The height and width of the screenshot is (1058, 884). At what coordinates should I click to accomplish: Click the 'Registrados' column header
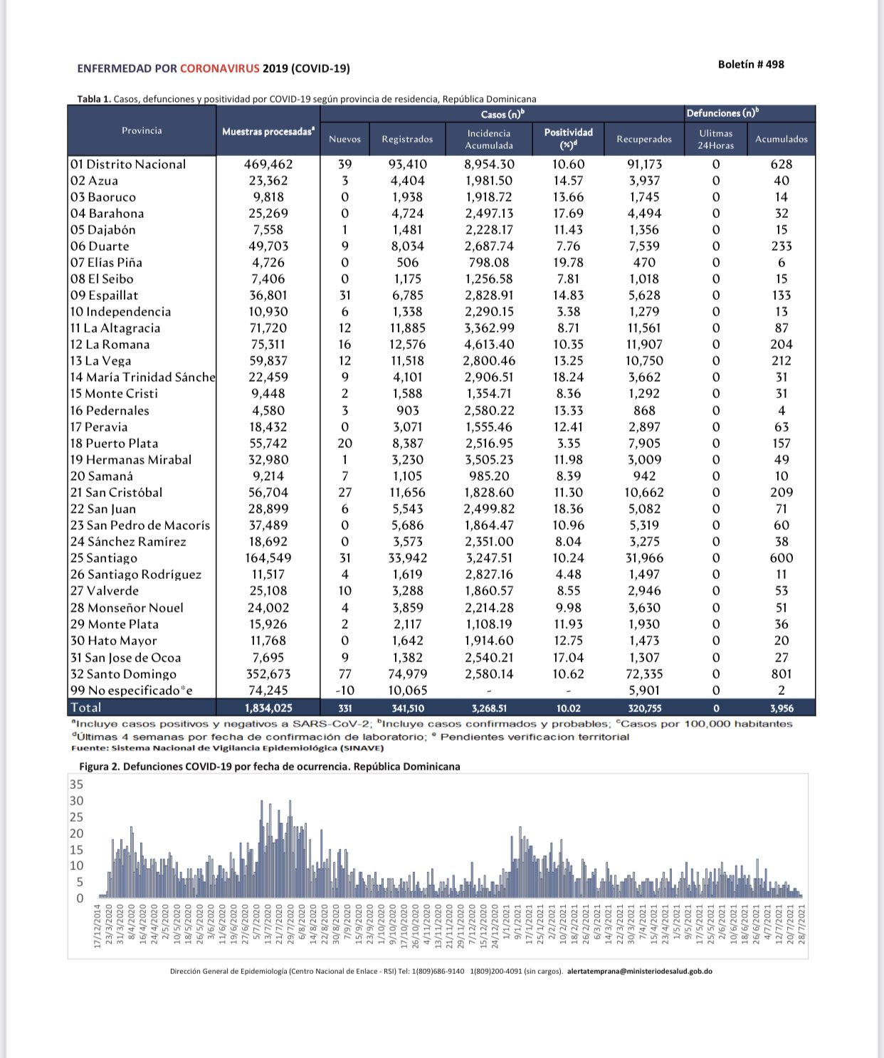pyautogui.click(x=407, y=139)
